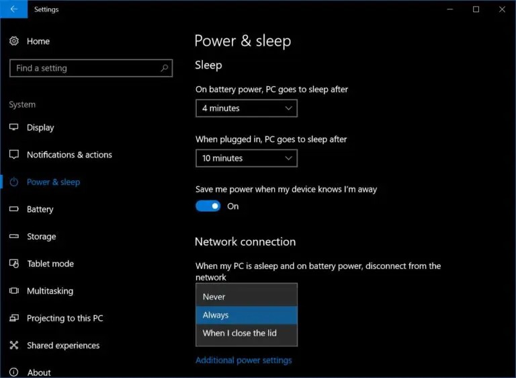Open the Storage drive icon
This screenshot has width=516, height=378.
coord(14,236)
